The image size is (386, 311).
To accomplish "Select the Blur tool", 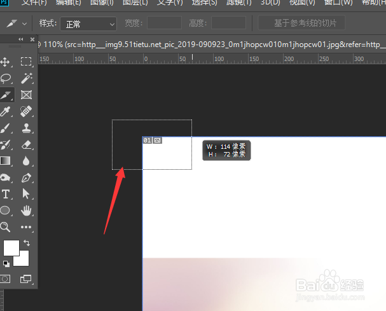I will click(x=26, y=161).
